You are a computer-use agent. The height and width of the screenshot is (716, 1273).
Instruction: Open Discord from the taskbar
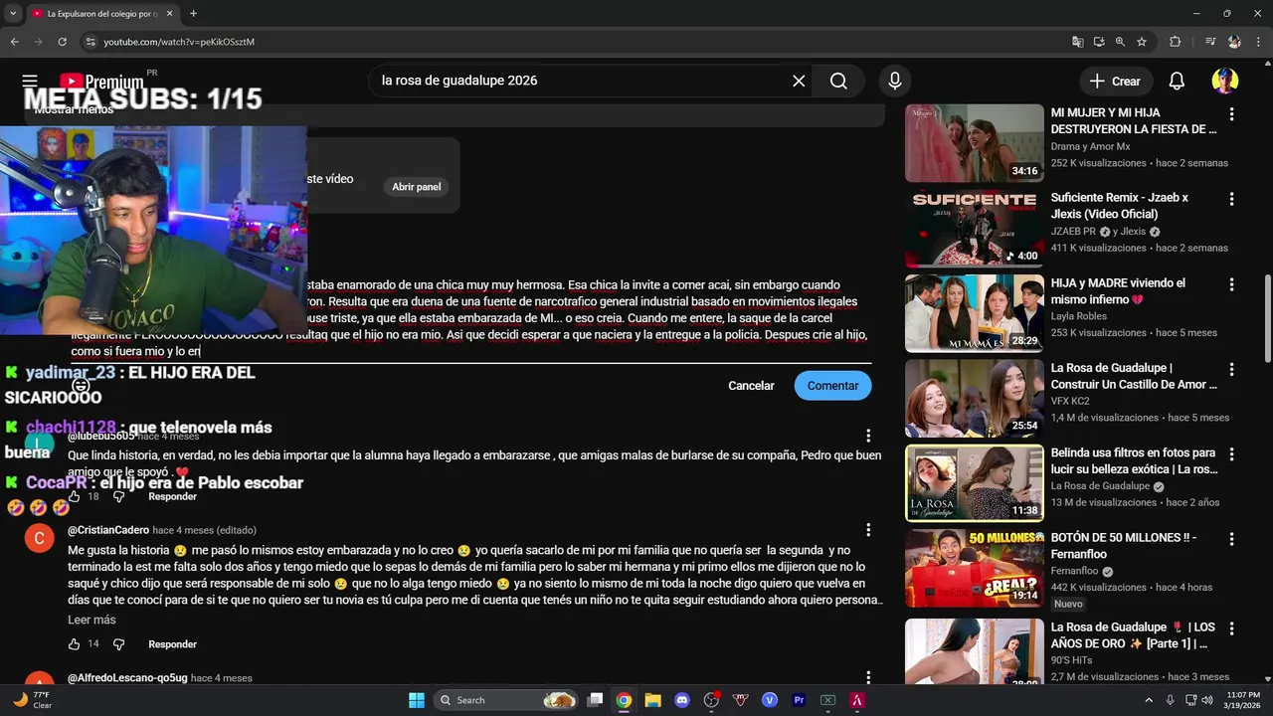[x=681, y=700]
